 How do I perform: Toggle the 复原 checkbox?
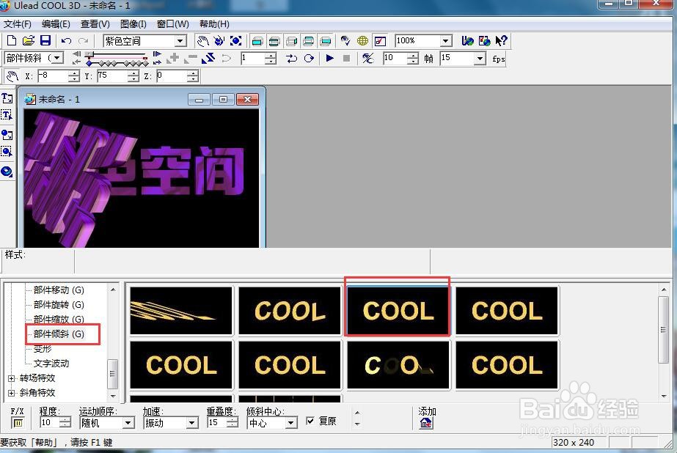tap(310, 421)
